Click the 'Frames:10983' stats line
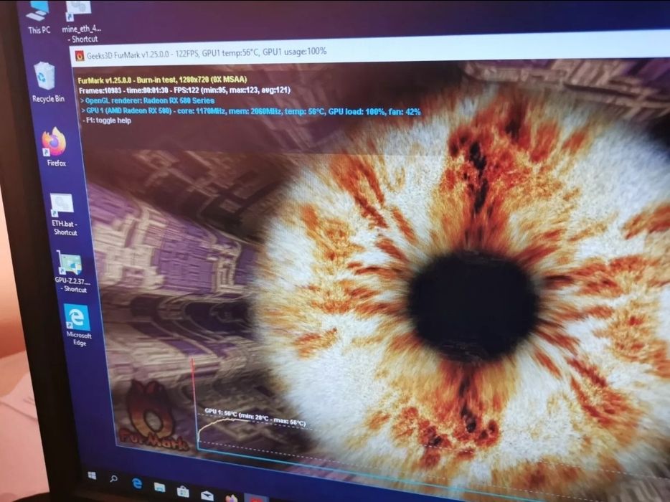This screenshot has height=502, width=670. (x=184, y=90)
